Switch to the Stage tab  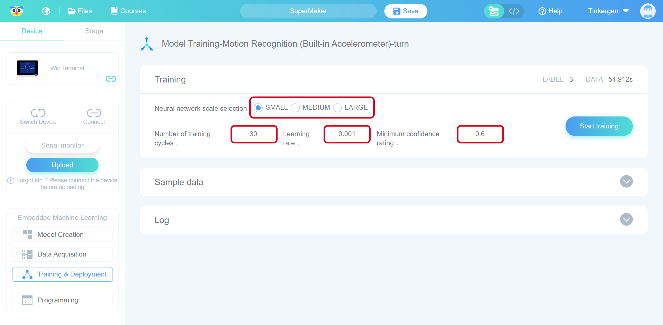point(94,31)
